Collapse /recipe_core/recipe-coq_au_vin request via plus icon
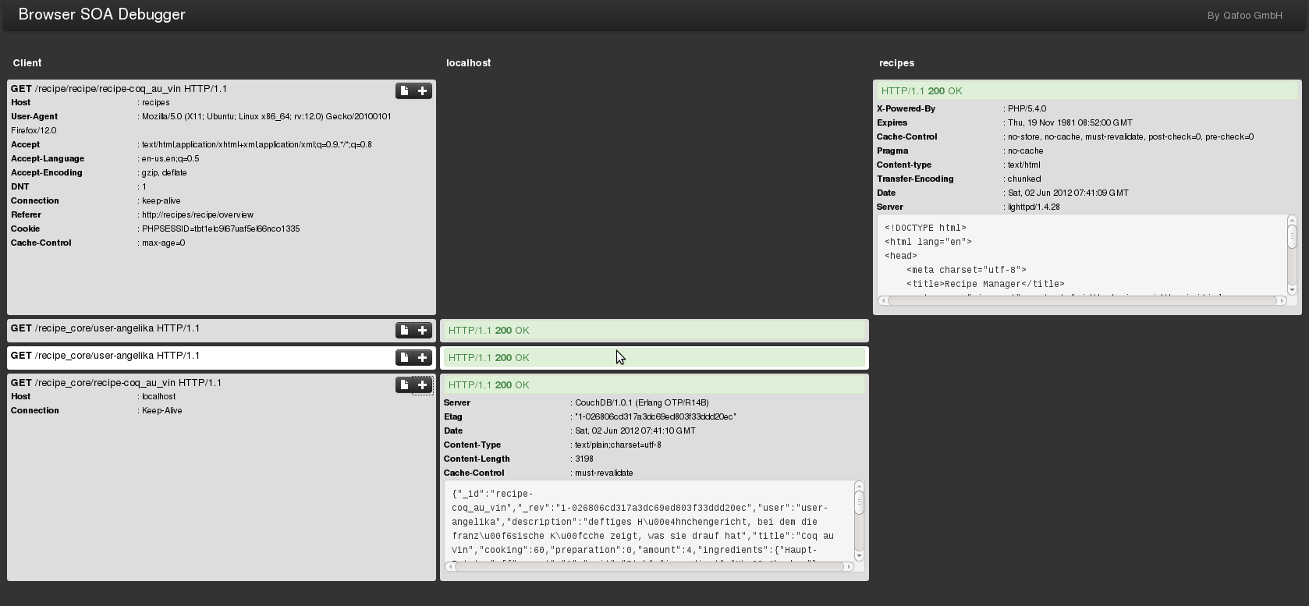 [423, 385]
